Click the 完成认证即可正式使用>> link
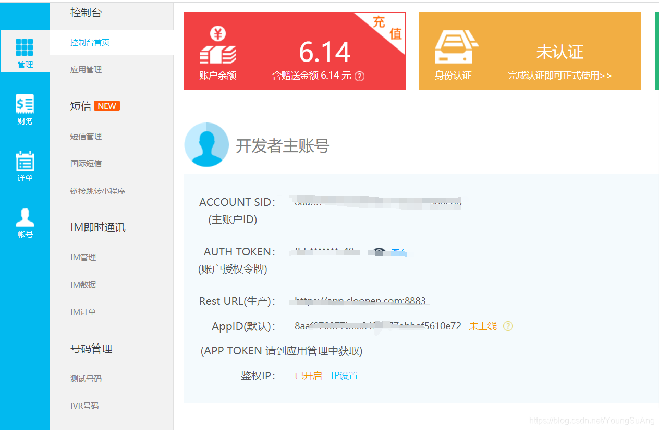This screenshot has height=430, width=659. coord(560,76)
